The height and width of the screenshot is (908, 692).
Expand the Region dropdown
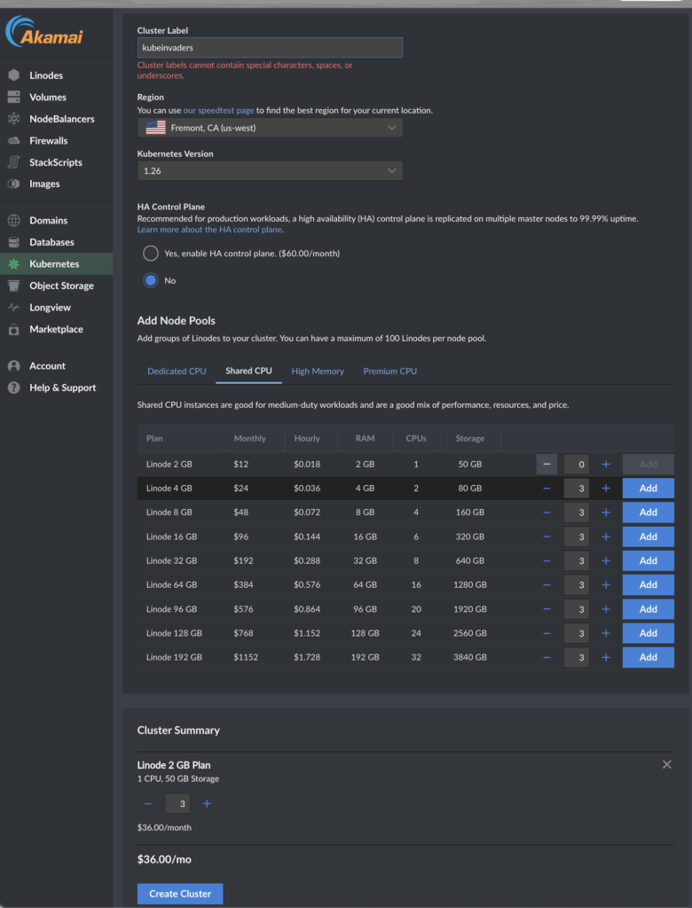[270, 128]
